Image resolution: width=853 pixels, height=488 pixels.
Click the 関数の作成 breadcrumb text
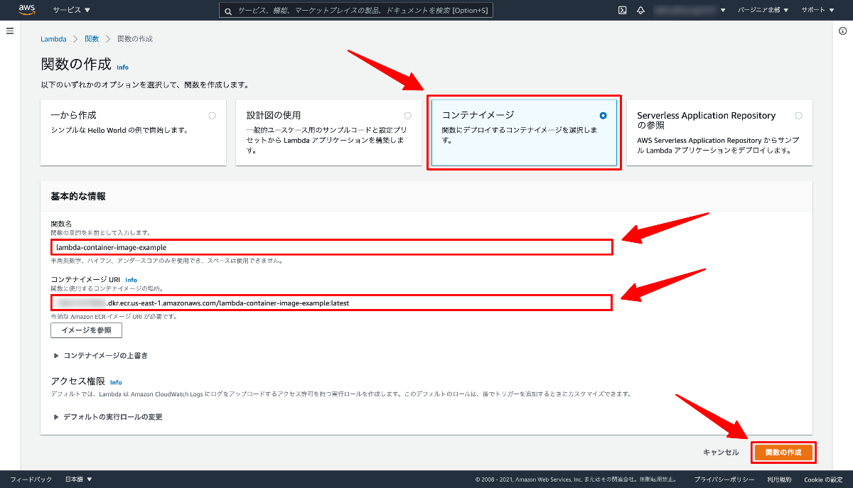135,38
